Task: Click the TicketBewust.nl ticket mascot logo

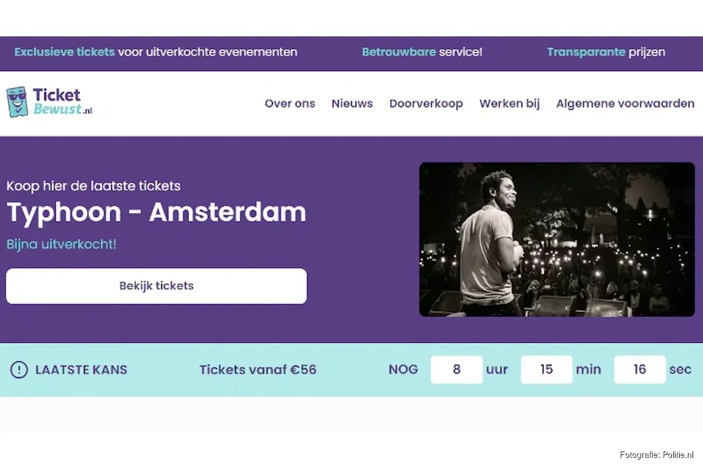Action: coord(17,103)
